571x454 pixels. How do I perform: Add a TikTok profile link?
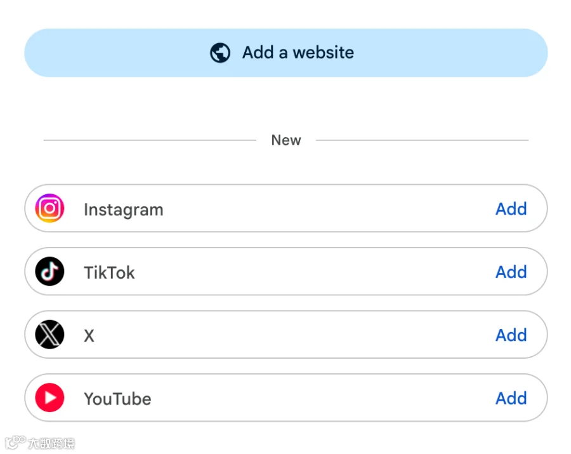pos(511,272)
